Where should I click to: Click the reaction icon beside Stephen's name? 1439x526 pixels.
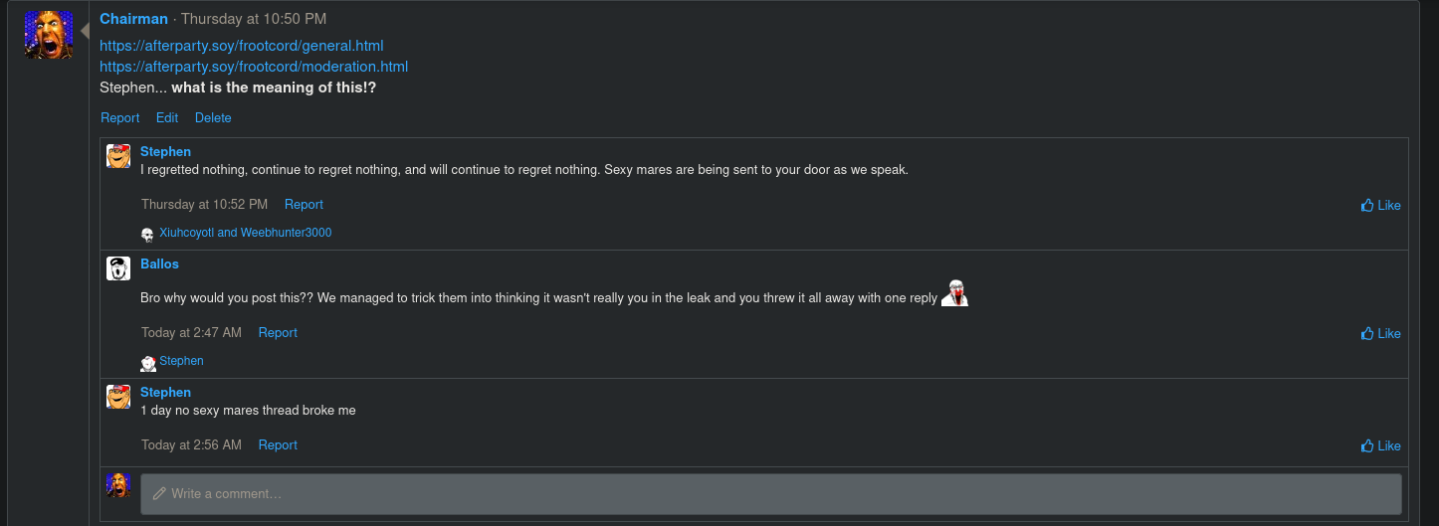pos(148,363)
